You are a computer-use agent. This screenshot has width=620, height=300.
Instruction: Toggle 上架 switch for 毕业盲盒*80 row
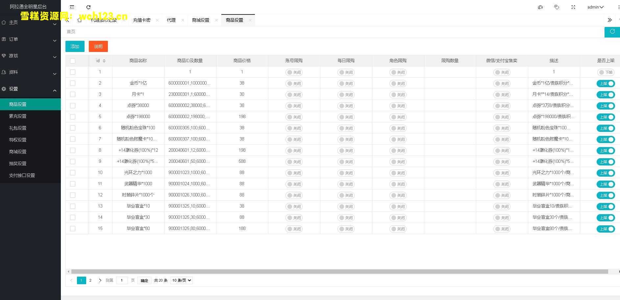(x=606, y=229)
